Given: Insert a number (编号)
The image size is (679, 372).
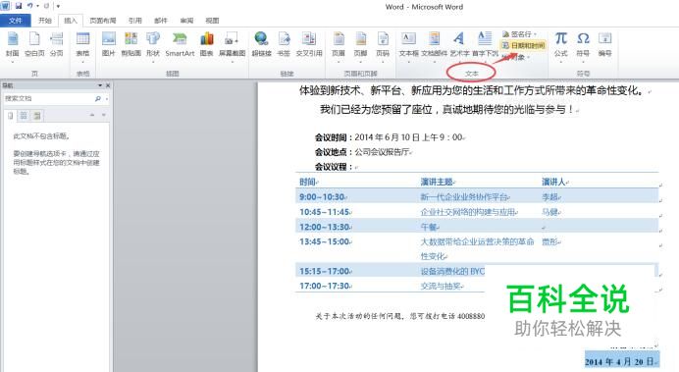Looking at the screenshot, I should (x=605, y=45).
